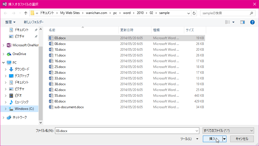Select the ネットワーク icon
259x146 pixels.
9,118
